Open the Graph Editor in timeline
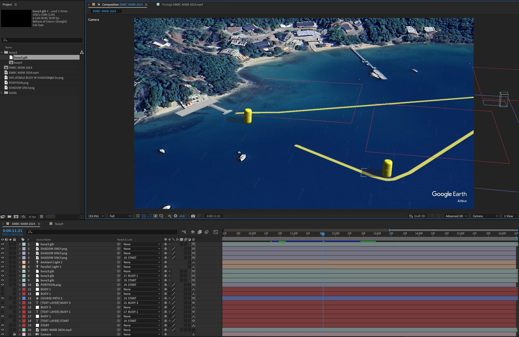 [x=216, y=232]
